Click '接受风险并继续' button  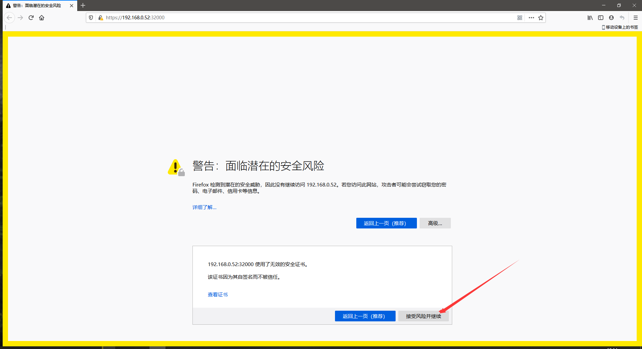[423, 316]
